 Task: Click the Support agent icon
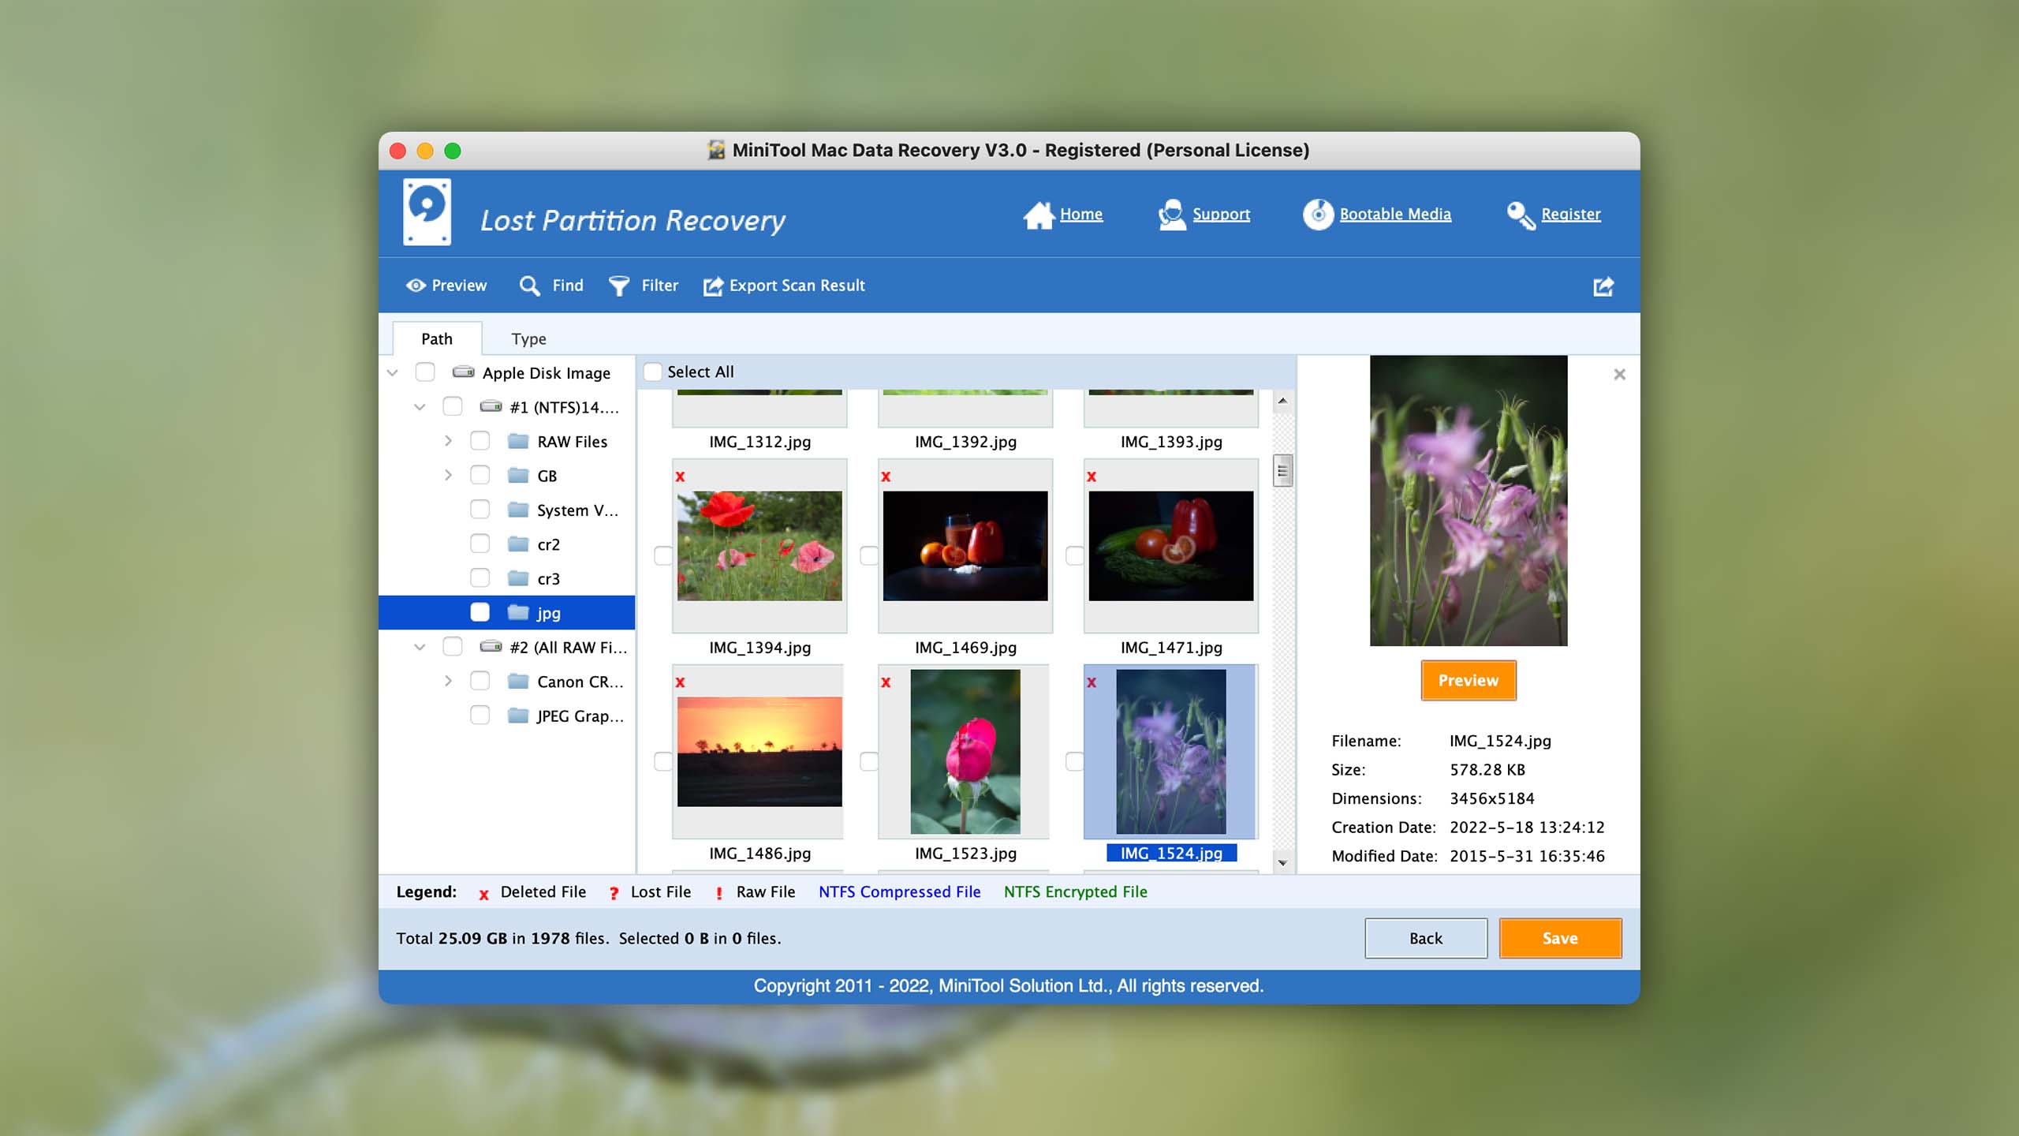(1172, 215)
